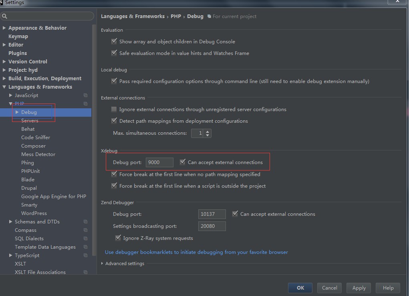Click project-level icon next to JavaScript
This screenshot has width=409, height=296.
pos(85,95)
